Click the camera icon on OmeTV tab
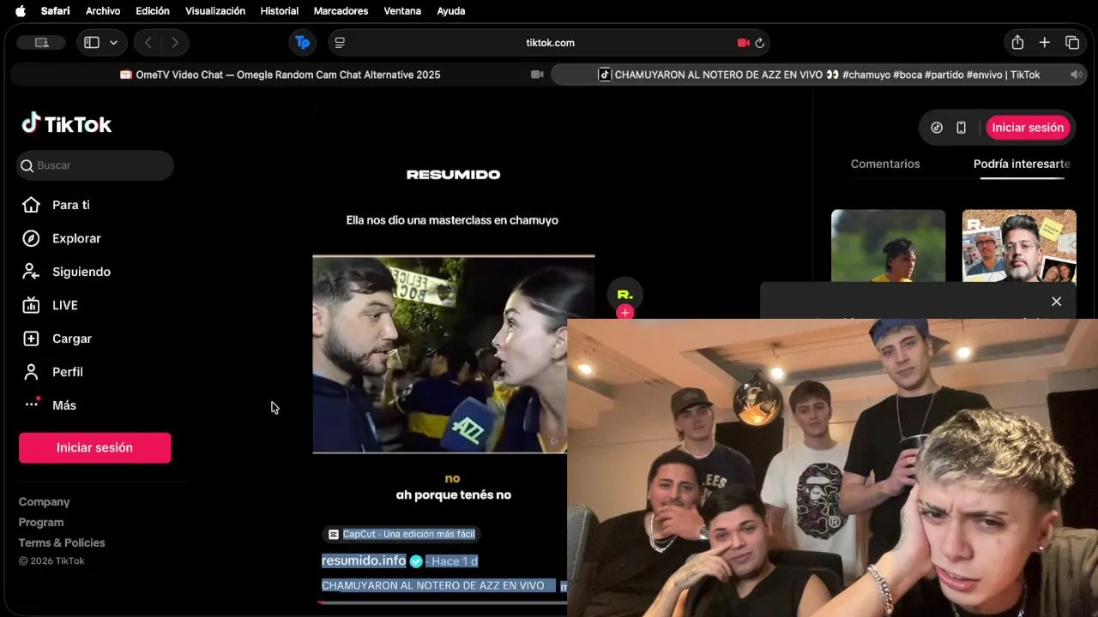1098x617 pixels. pos(537,75)
